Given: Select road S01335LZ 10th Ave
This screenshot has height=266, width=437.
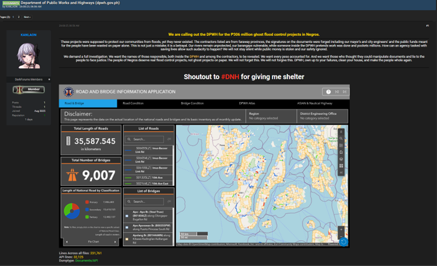Looking at the screenshot, I should pos(148,178).
